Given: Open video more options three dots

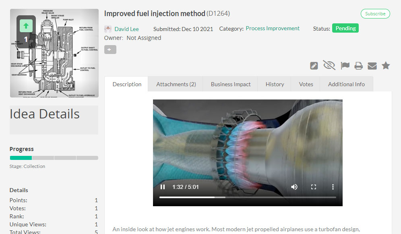Looking at the screenshot, I should click(x=333, y=187).
